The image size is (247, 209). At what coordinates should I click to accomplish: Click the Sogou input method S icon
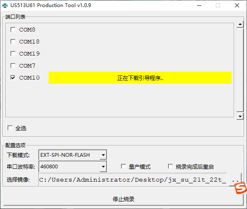click(x=241, y=188)
